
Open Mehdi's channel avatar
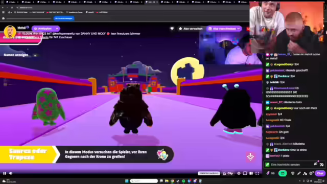coord(10,32)
